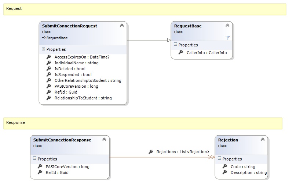Image resolution: width=289 pixels, height=182 pixels.
Task: Click wrench icon next to Code property
Action: click(225, 167)
